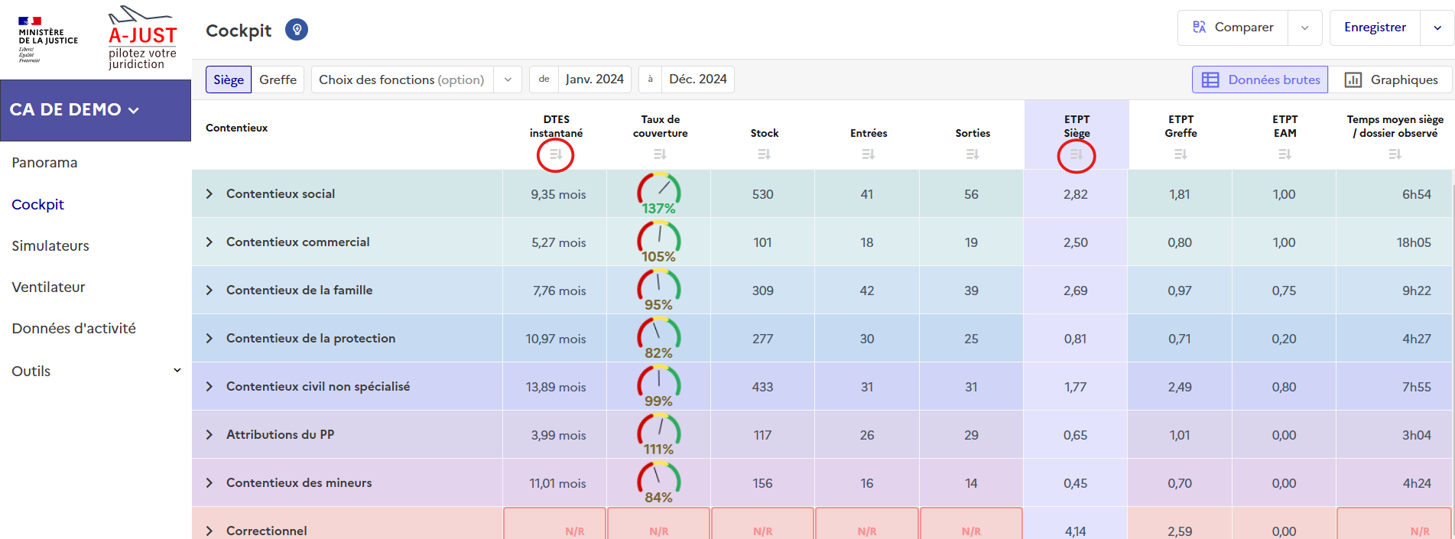Click the Comparer button
The height and width of the screenshot is (539, 1455).
pos(1233,28)
